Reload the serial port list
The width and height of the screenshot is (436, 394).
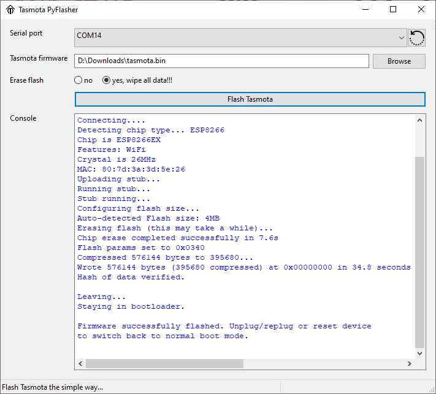(416, 38)
